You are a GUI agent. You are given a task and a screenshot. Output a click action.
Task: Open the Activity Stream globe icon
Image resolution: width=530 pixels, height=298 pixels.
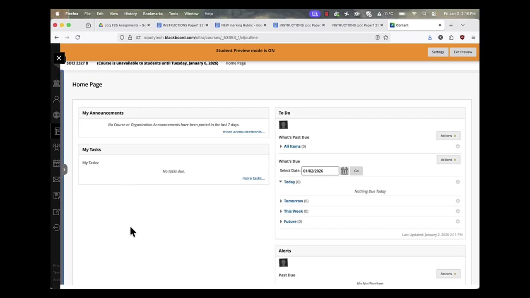tap(57, 115)
